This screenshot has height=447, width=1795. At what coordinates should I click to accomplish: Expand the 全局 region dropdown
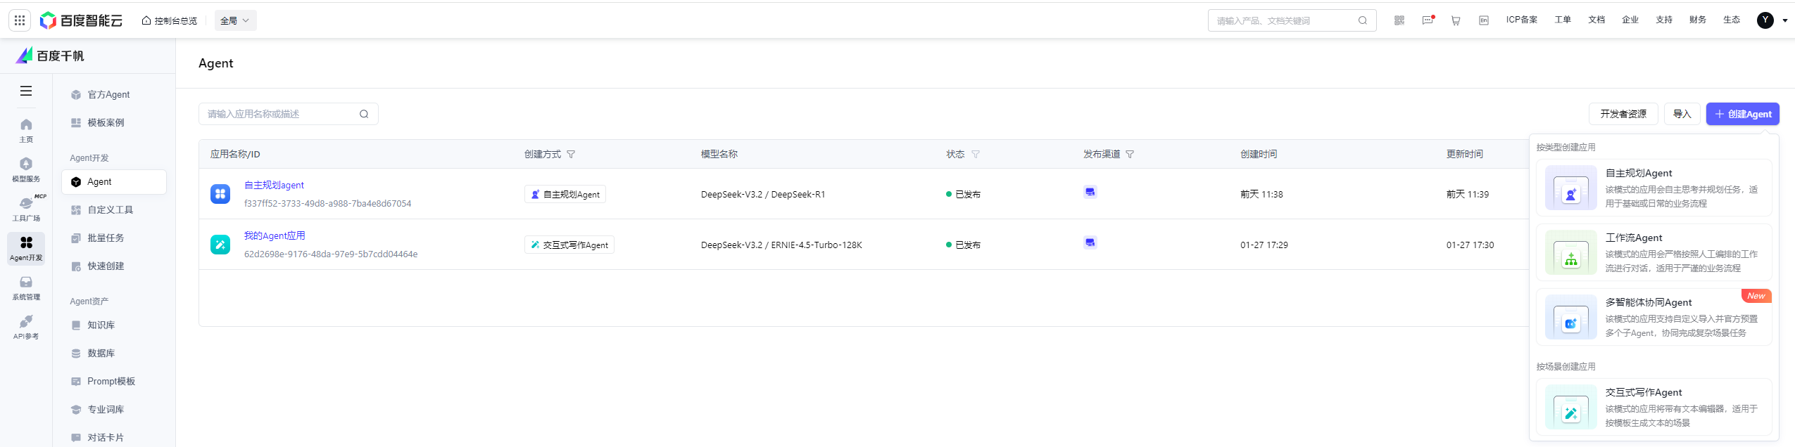[x=235, y=20]
